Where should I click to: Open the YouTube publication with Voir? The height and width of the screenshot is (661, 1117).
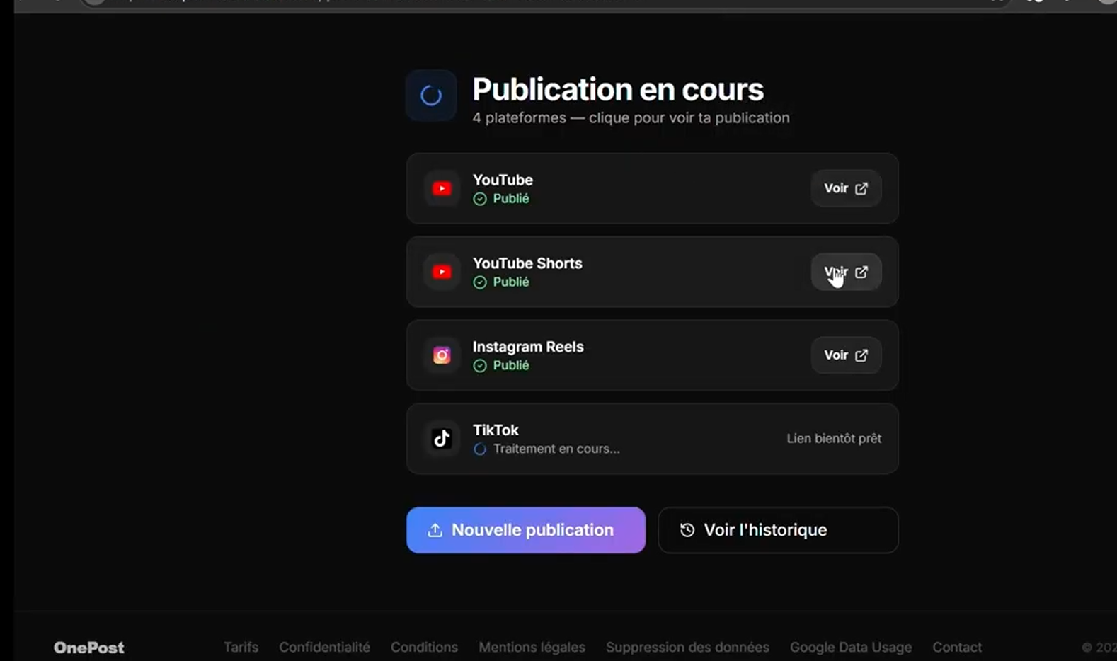pyautogui.click(x=846, y=188)
